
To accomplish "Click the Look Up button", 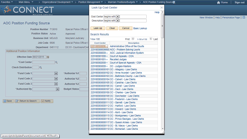I will [x=98, y=28].
